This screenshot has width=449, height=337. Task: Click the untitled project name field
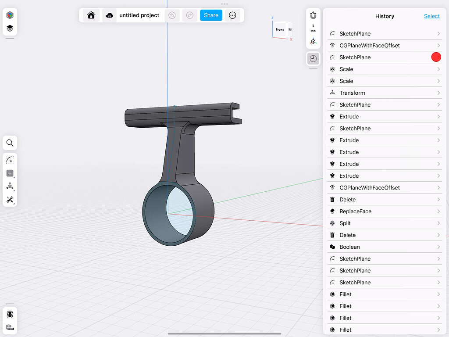(139, 15)
